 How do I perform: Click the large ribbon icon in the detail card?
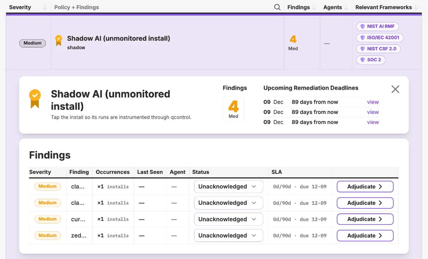35,99
